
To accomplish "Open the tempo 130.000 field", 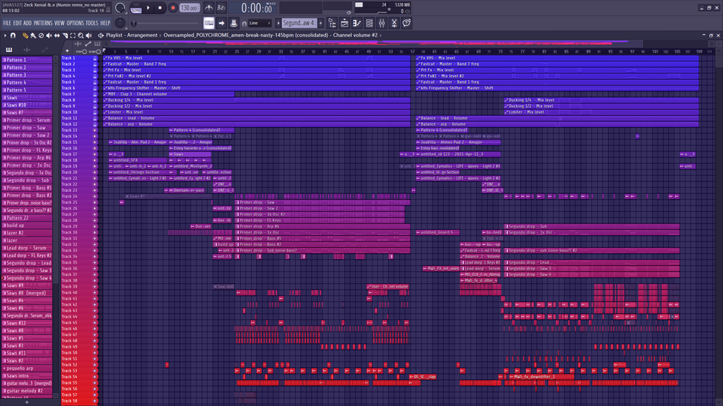I will pos(189,8).
